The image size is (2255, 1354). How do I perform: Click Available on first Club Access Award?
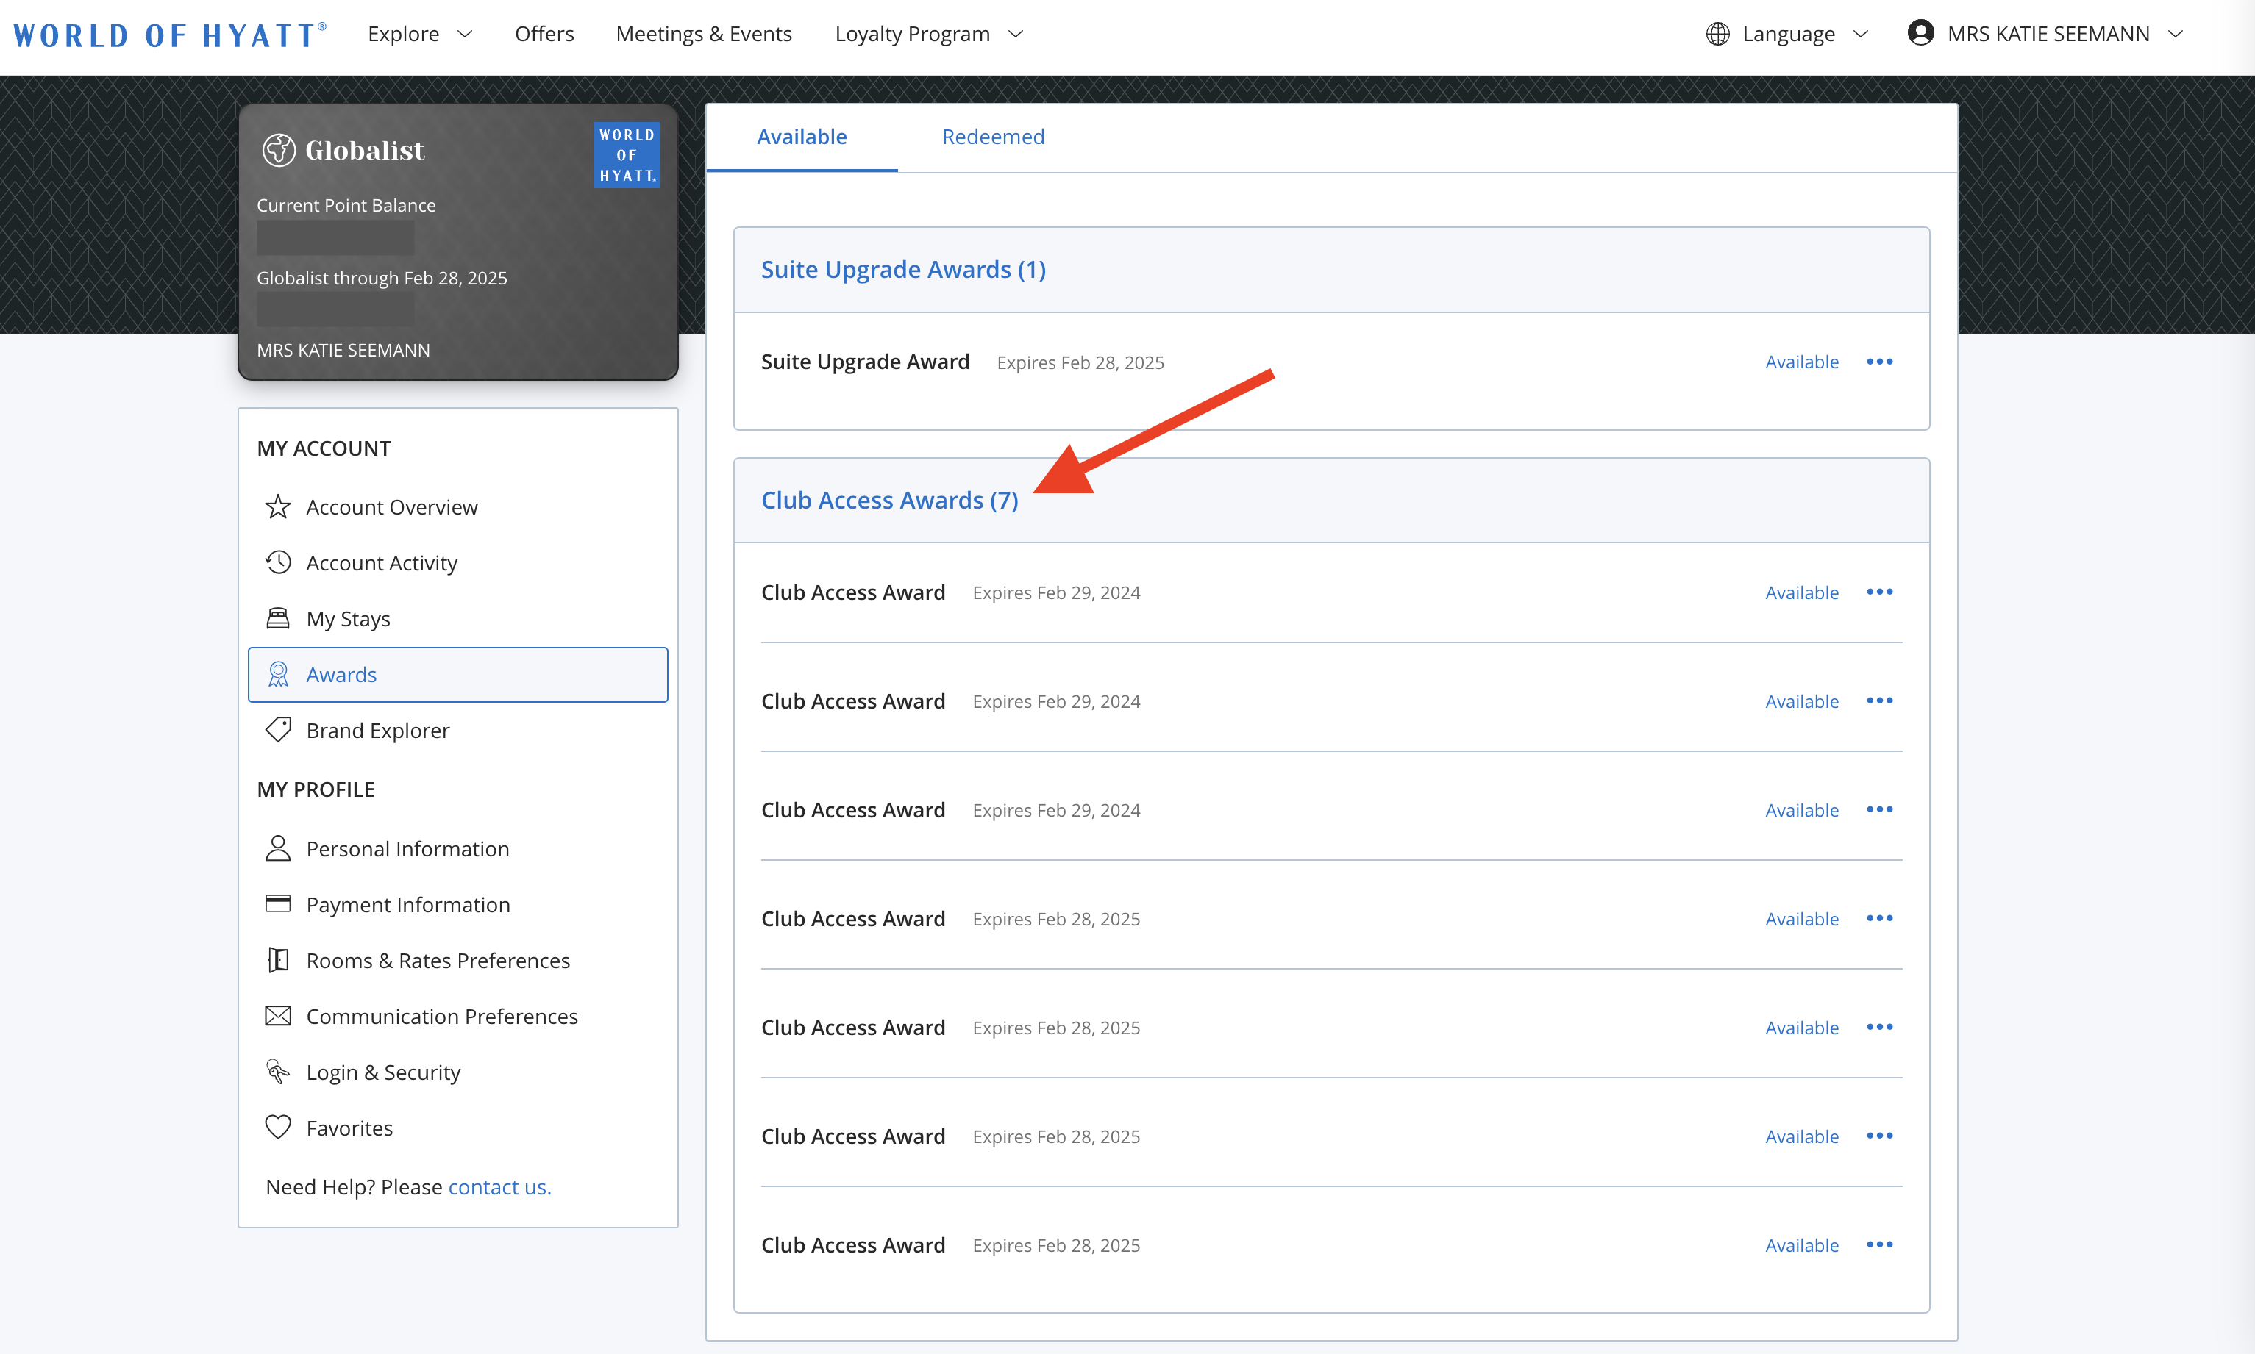click(x=1801, y=592)
